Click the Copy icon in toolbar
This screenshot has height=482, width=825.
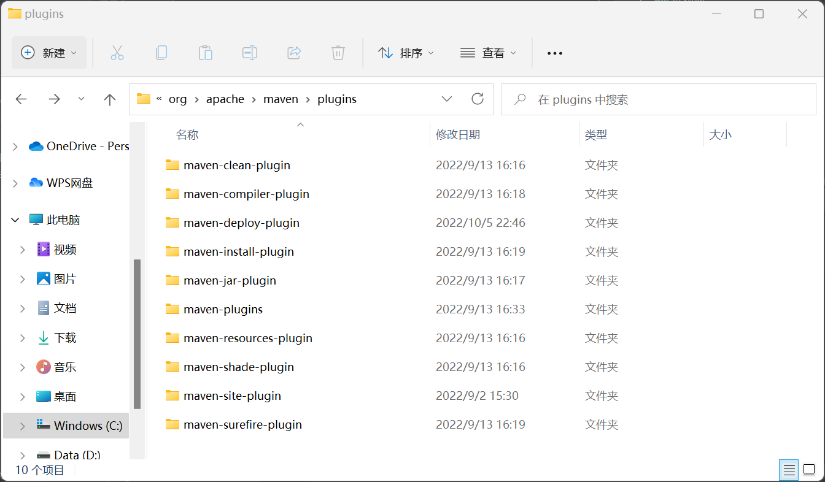(161, 53)
